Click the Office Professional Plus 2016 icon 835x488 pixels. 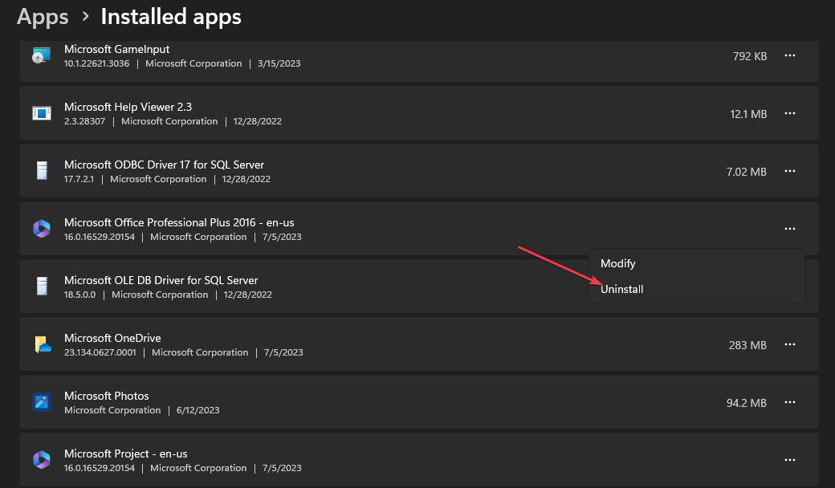pos(42,229)
